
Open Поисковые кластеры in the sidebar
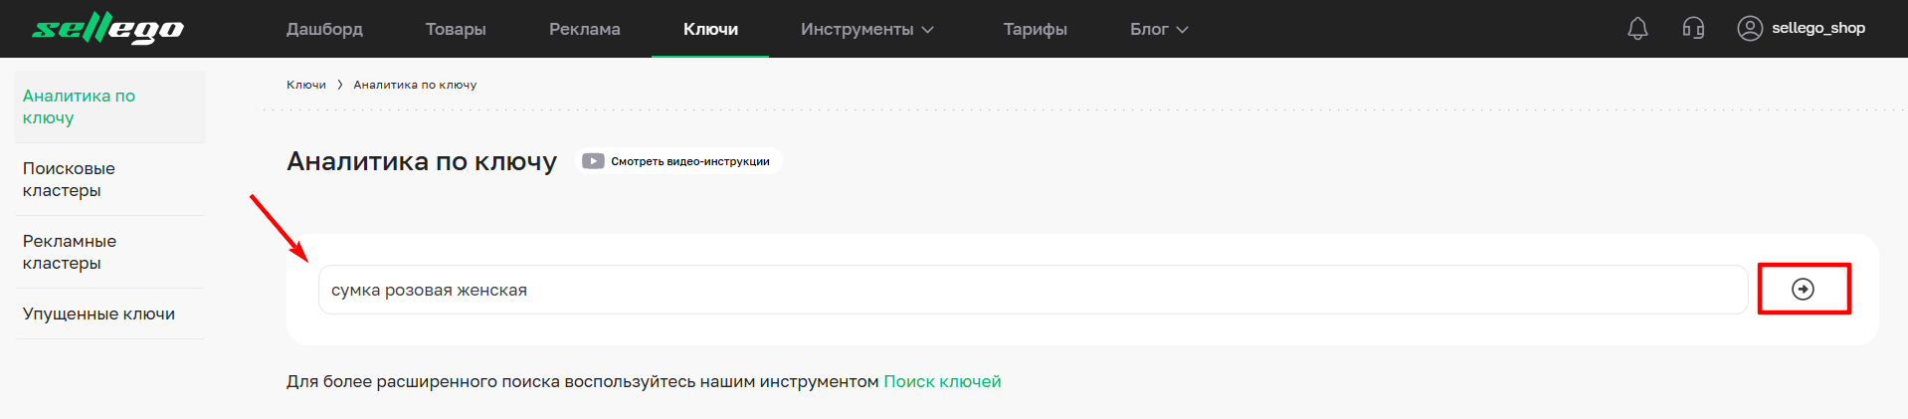tap(69, 179)
